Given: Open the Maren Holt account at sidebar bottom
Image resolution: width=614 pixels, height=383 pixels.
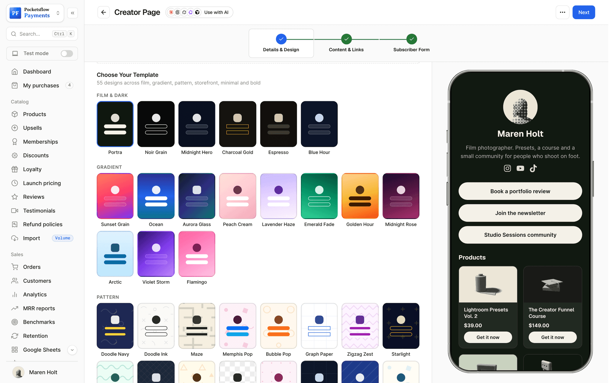Looking at the screenshot, I should [x=42, y=372].
